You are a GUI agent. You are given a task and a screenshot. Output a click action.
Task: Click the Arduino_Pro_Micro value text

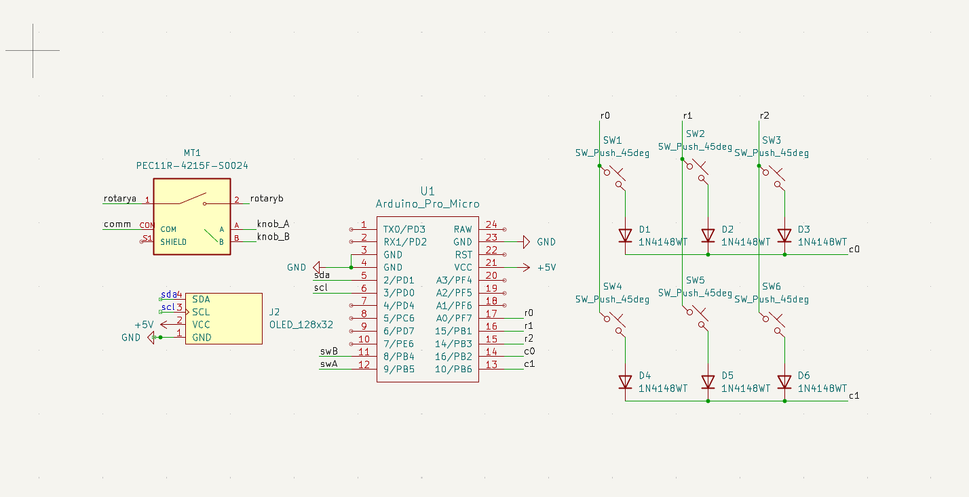tap(427, 203)
